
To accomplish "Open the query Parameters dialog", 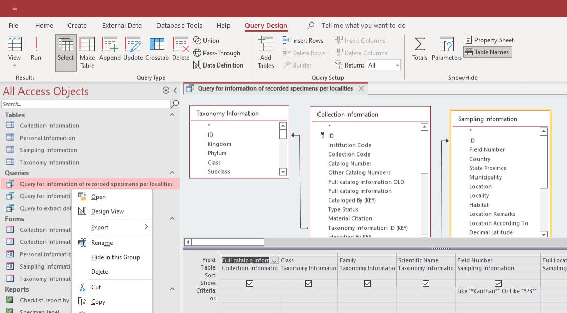I will tap(446, 49).
